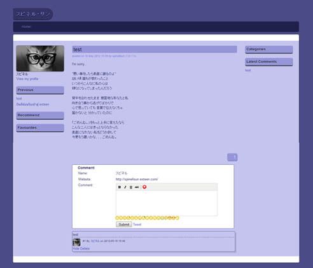Click the Tweet link
This screenshot has height=268, width=313.
(x=137, y=224)
